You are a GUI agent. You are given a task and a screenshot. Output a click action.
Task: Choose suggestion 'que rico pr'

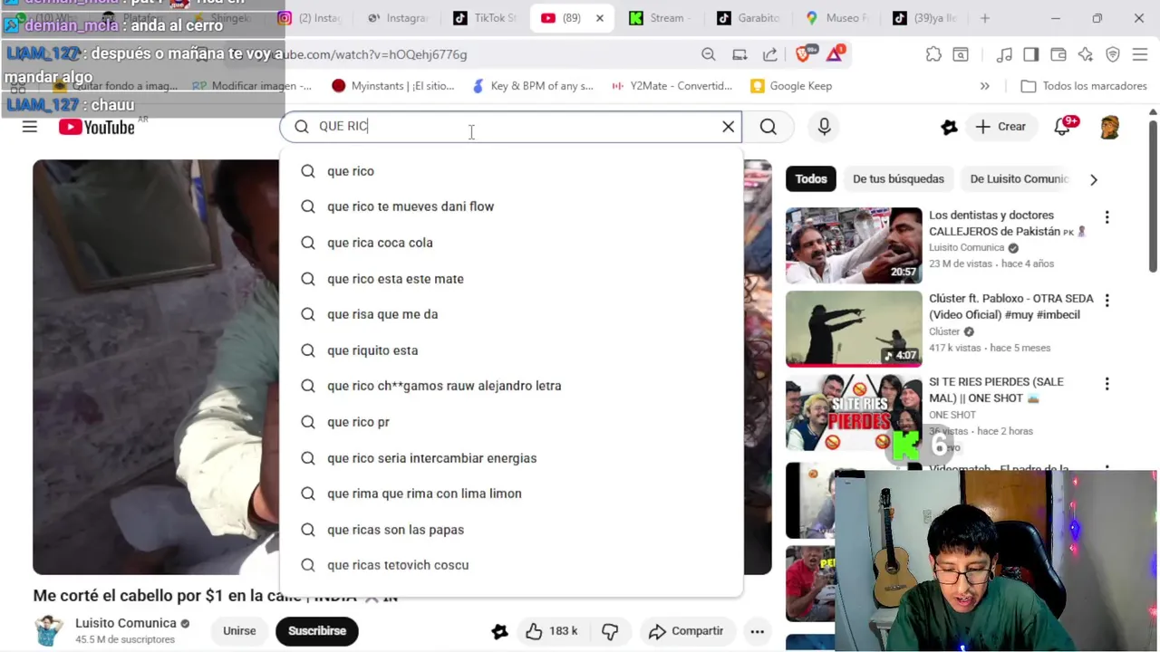point(512,422)
